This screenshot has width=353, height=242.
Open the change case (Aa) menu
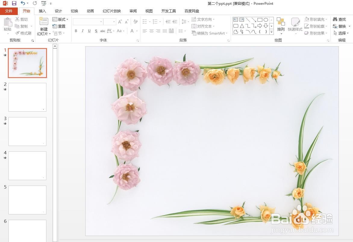click(120, 31)
